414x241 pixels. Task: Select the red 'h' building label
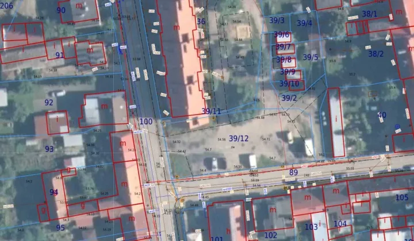click(x=228, y=231)
